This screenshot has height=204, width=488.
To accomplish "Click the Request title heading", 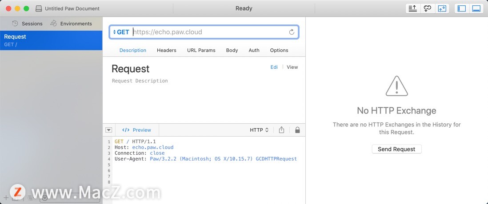I will pos(130,69).
